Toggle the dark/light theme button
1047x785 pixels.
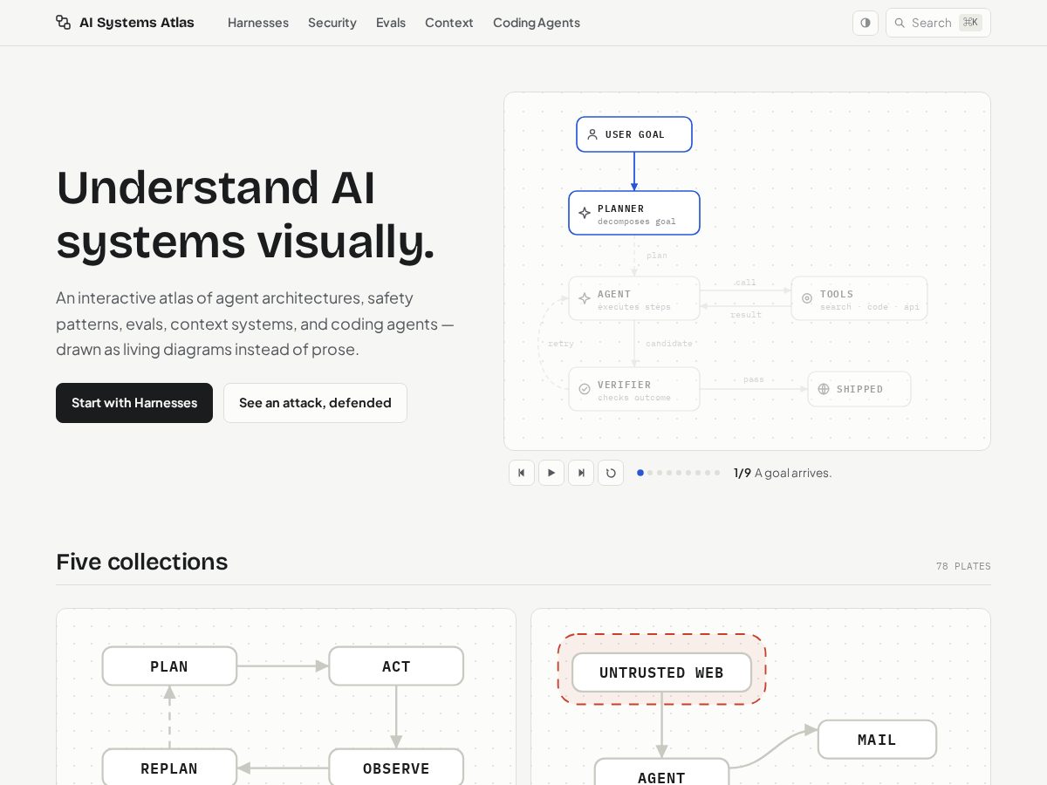click(866, 23)
